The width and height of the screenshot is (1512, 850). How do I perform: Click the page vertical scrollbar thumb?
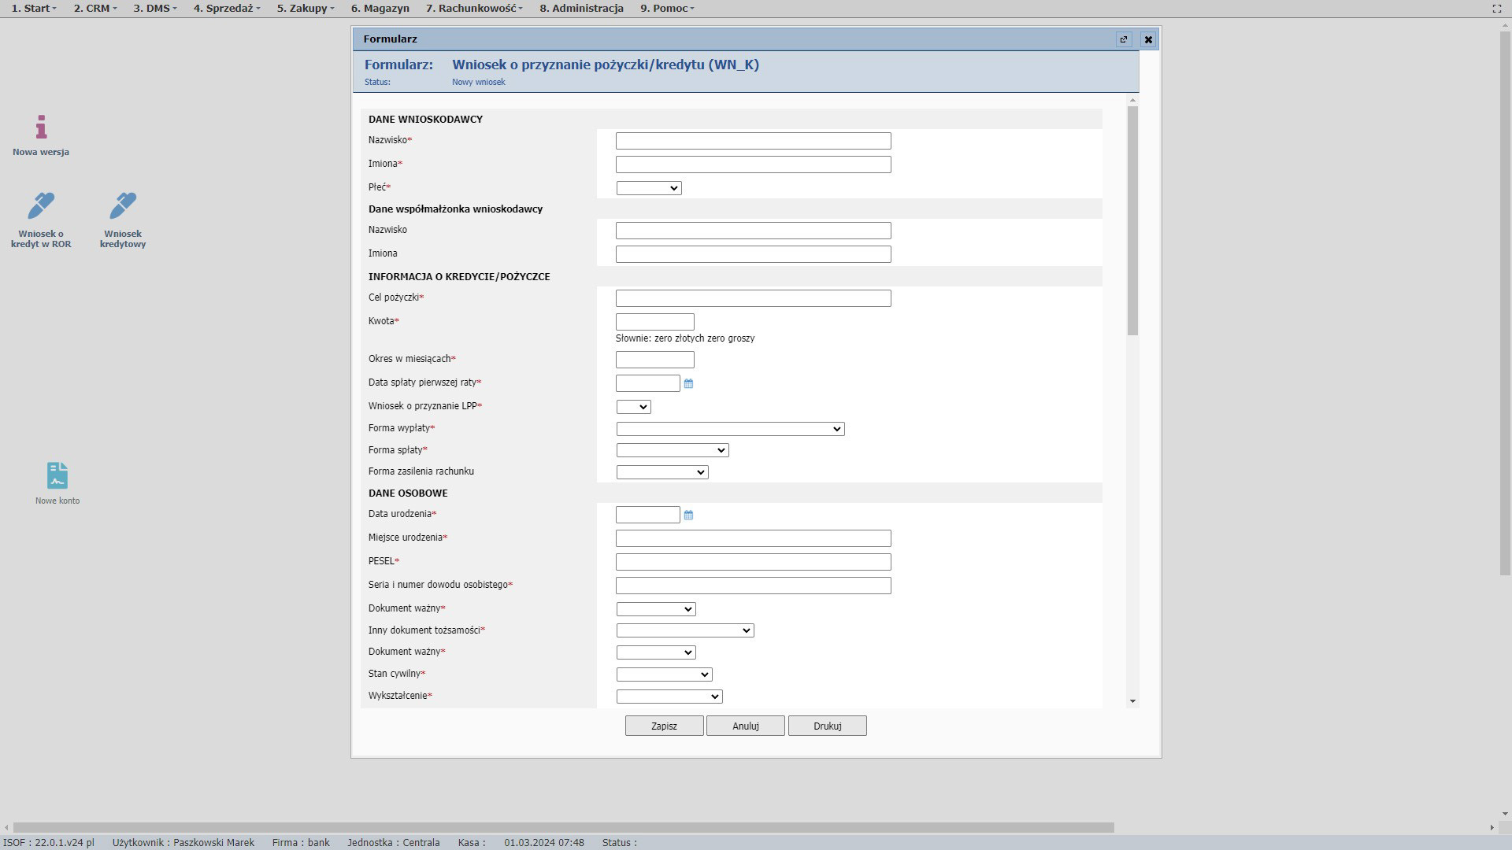[x=1505, y=303]
